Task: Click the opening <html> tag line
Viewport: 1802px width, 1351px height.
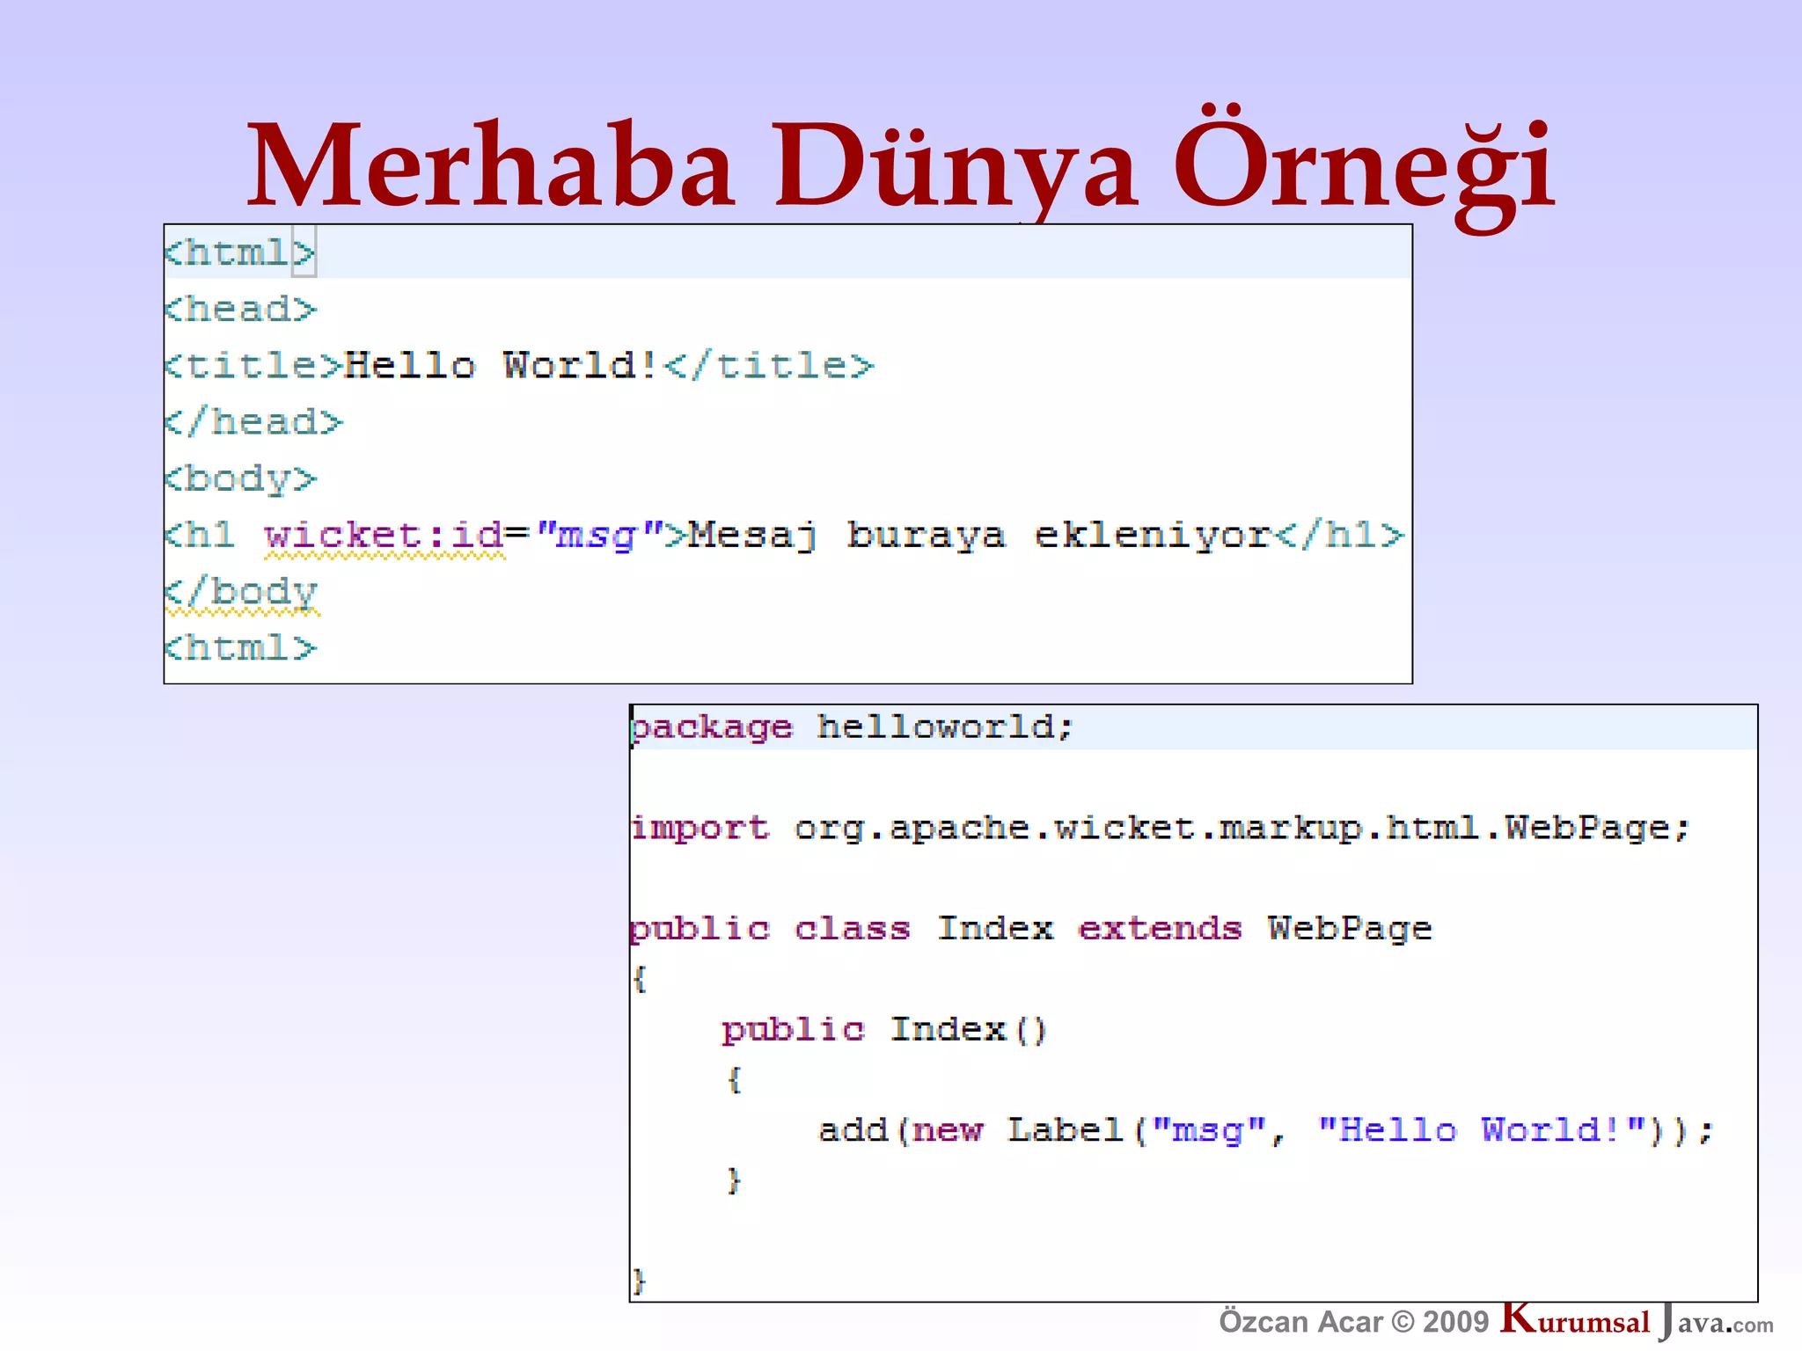Action: (x=240, y=253)
